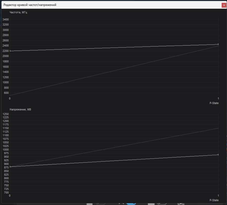Click the thin default voltage curve line
This screenshot has height=205, width=227.
(114, 147)
